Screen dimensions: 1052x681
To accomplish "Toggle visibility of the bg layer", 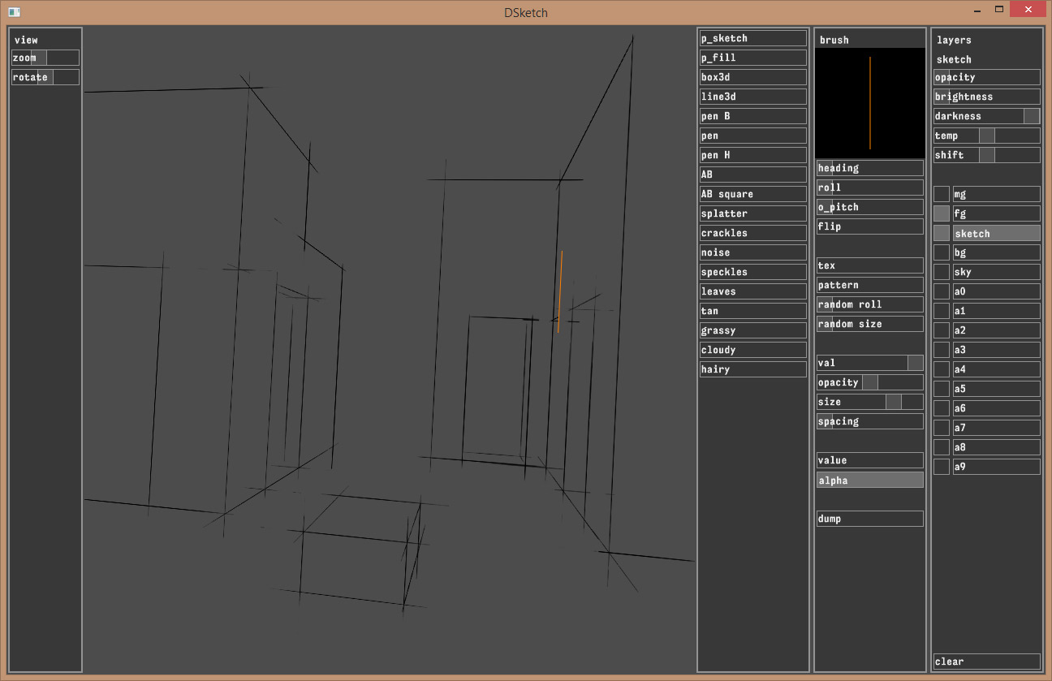I will (942, 252).
